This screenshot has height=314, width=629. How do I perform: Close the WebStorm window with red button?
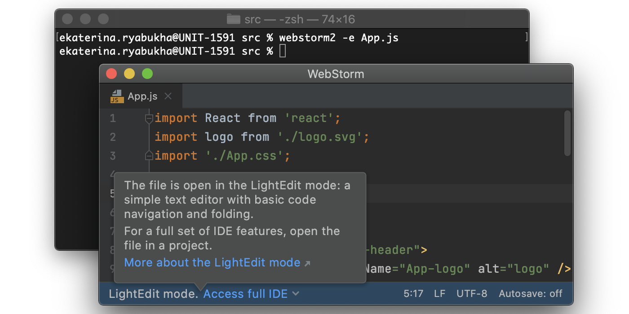tap(111, 74)
